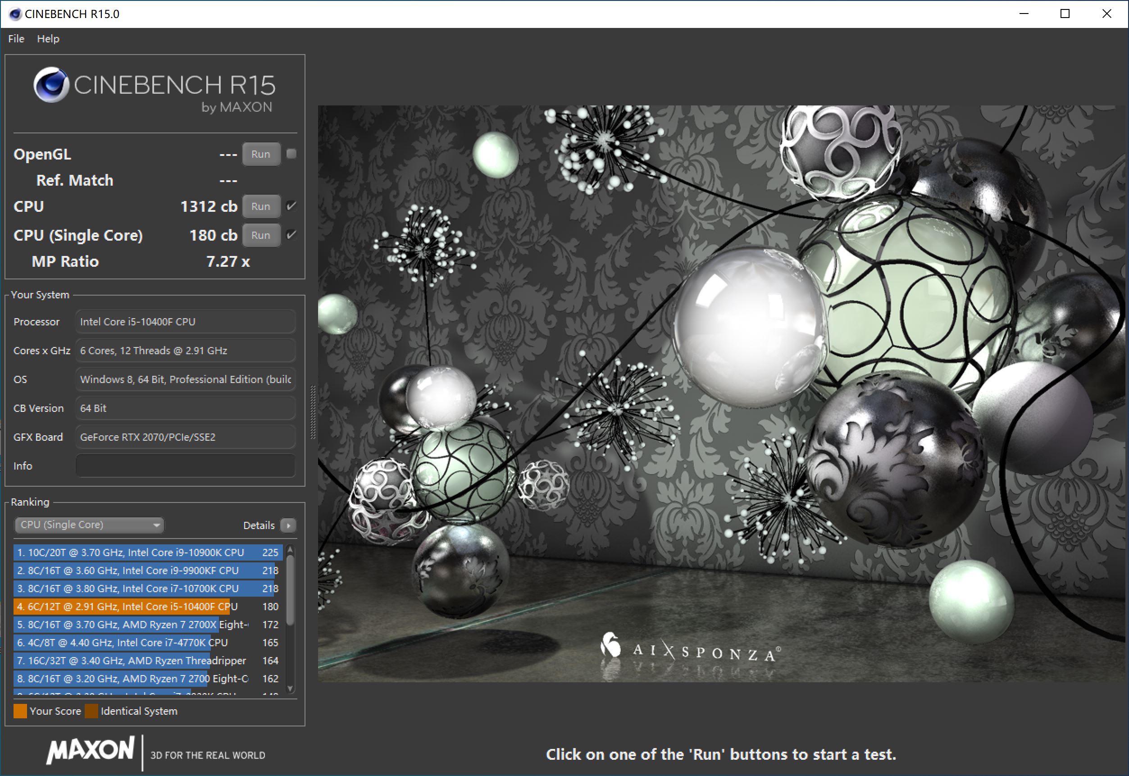The width and height of the screenshot is (1129, 776).
Task: Open the Help menu
Action: 48,38
